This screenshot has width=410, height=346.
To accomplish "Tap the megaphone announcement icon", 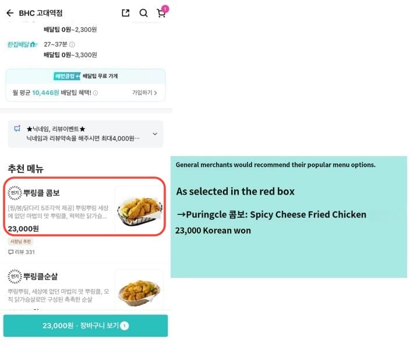I will (17, 128).
